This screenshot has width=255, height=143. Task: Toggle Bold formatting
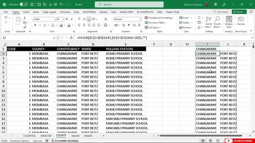click(x=35, y=25)
